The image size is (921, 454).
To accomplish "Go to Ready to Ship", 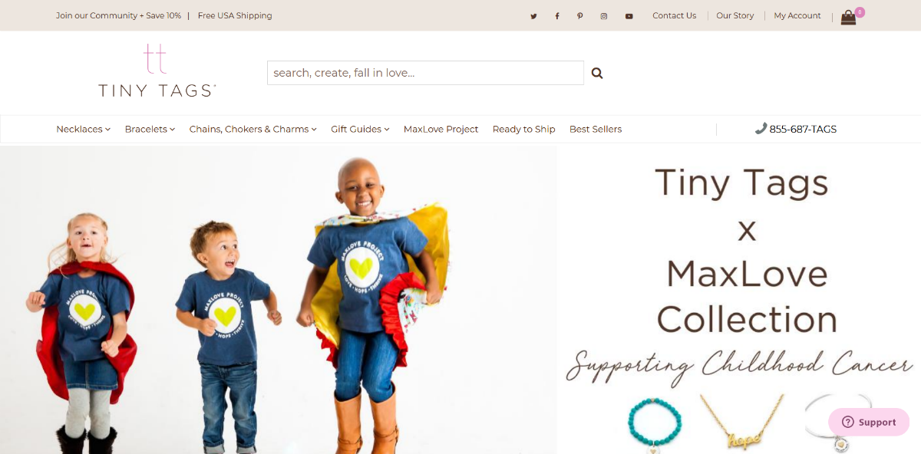I will [x=523, y=129].
